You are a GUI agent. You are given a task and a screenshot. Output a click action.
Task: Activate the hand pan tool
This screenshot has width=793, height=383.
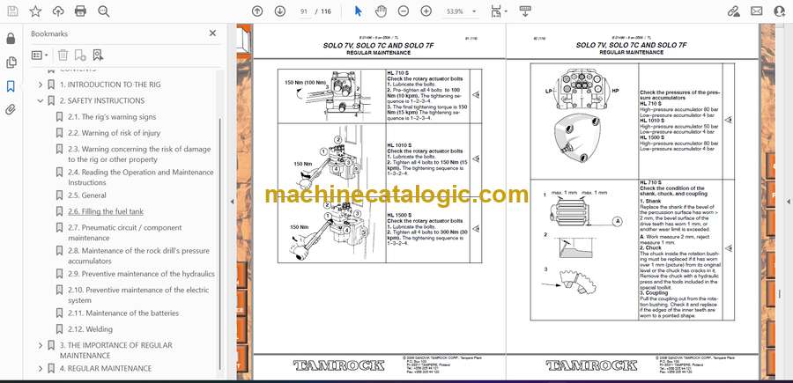[x=381, y=11]
